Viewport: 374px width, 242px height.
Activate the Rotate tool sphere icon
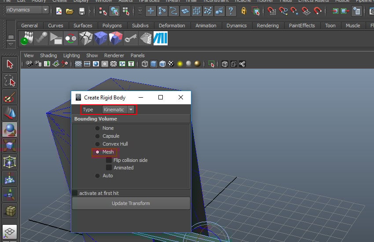10,129
